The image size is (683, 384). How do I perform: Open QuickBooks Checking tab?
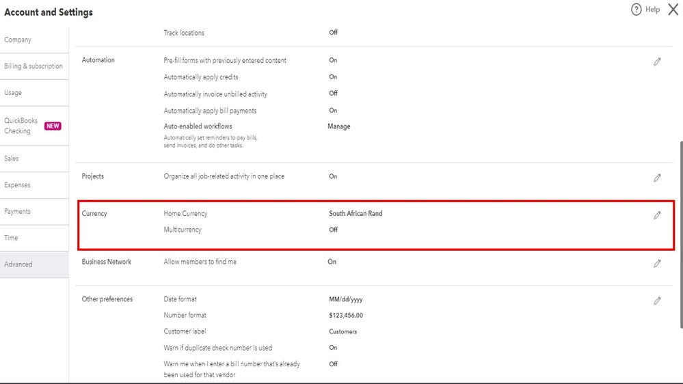coord(21,126)
